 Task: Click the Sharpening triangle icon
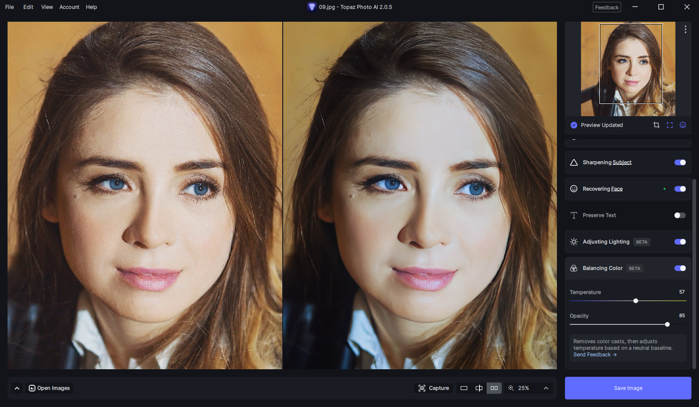574,162
